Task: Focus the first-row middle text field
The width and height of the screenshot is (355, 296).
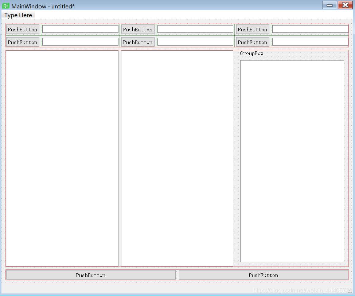Action: pos(195,29)
